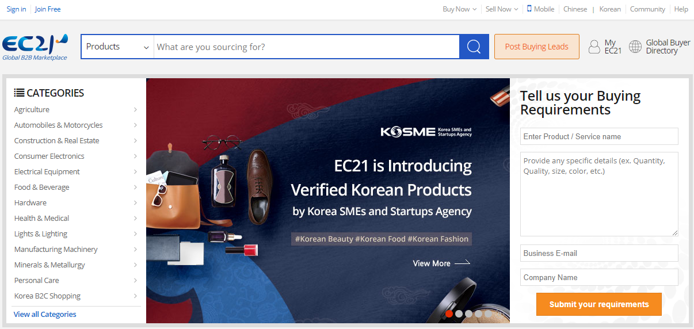
Task: Open the My EC21 user icon
Action: click(594, 47)
